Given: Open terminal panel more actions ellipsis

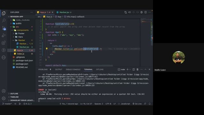Looking at the screenshot, I should coord(142,70).
